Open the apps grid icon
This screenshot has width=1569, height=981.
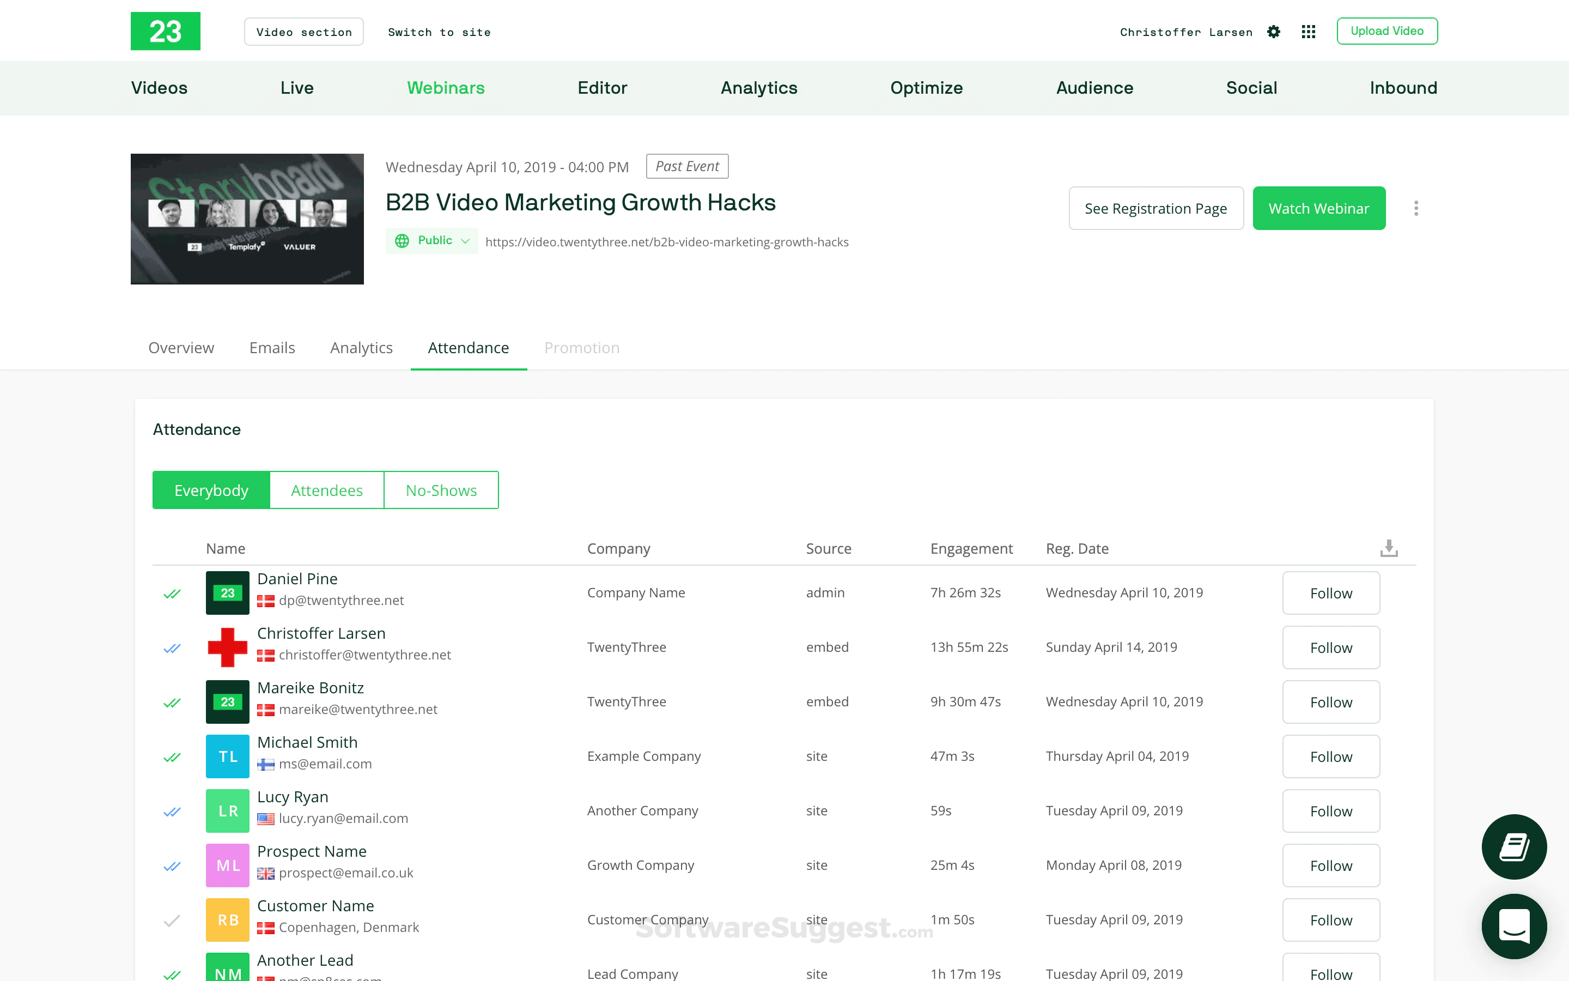[x=1307, y=32]
